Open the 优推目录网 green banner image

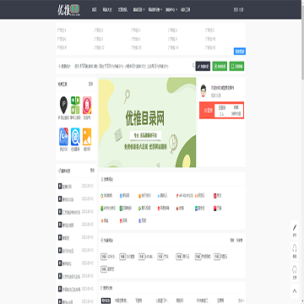click(x=147, y=122)
